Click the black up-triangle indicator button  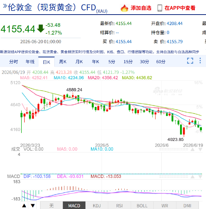coord(24,206)
